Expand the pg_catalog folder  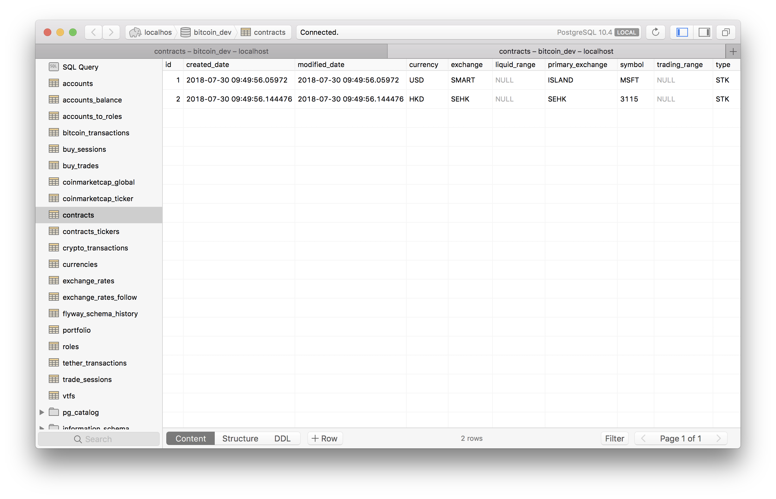(x=41, y=412)
